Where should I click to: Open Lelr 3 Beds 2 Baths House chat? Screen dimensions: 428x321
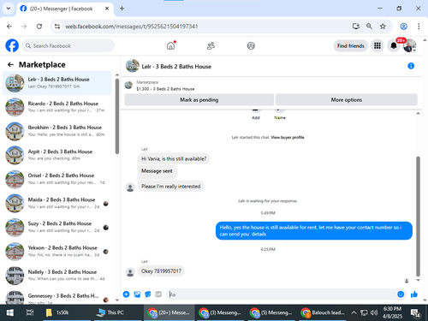pyautogui.click(x=57, y=83)
